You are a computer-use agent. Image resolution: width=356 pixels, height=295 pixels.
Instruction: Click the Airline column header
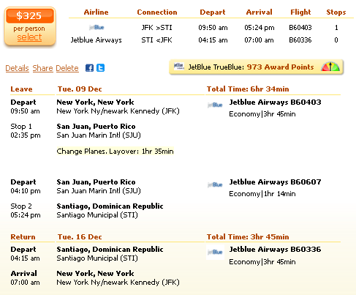click(x=96, y=12)
